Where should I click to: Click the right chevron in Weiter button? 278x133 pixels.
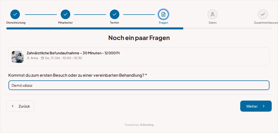pos(264,106)
